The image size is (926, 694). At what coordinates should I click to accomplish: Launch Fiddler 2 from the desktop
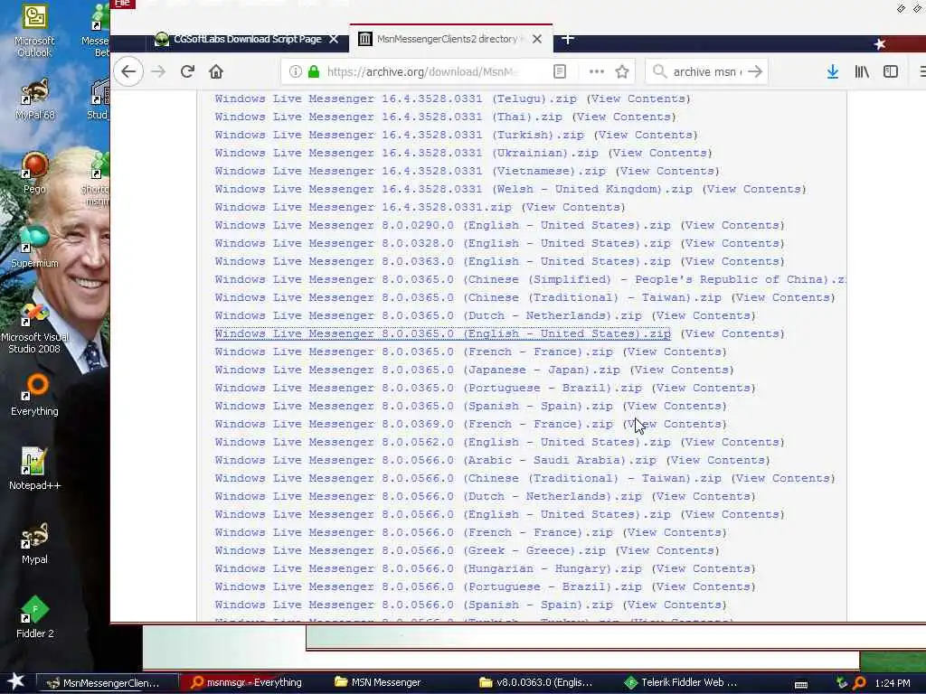point(34,617)
